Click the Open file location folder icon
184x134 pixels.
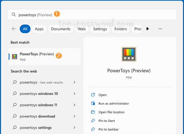pos(93,112)
